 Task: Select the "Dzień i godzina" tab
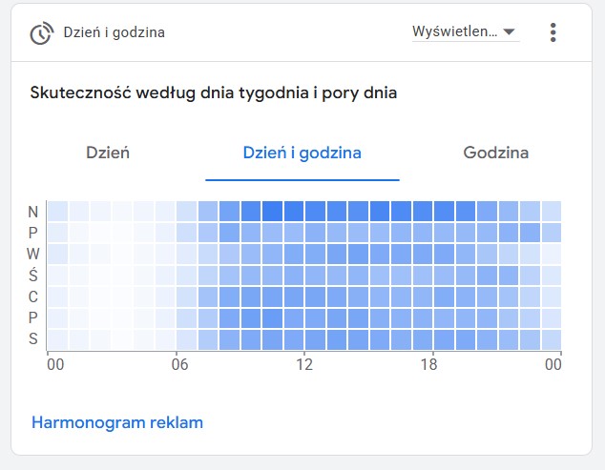point(302,153)
